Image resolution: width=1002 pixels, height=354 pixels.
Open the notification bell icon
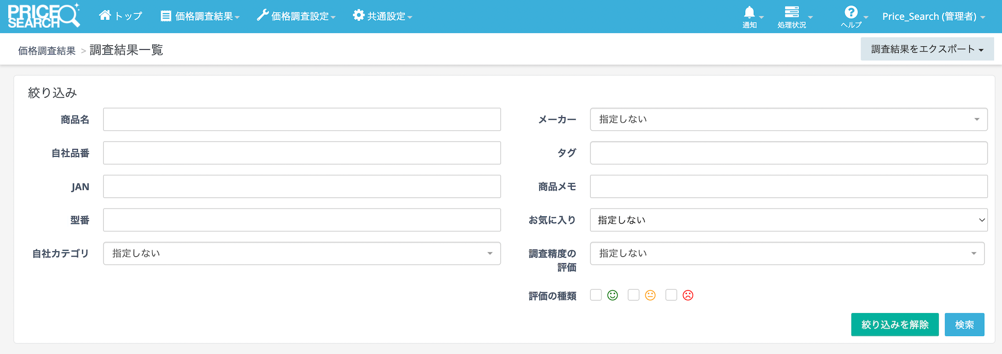[x=749, y=13]
